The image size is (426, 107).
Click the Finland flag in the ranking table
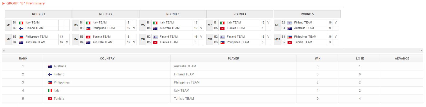coord(50,74)
